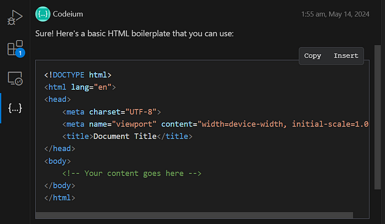Select the Codeium braces icon in activity bar
This screenshot has width=385, height=224.
point(15,108)
